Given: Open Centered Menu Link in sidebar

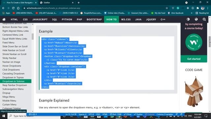Looking at the screenshot, I should point(13,35).
